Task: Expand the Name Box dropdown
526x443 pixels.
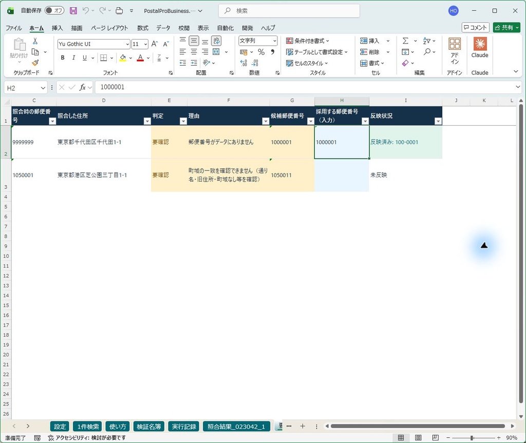Action: click(43, 88)
